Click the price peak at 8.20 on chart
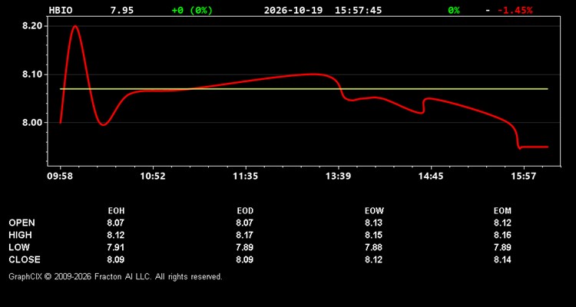 pos(75,26)
